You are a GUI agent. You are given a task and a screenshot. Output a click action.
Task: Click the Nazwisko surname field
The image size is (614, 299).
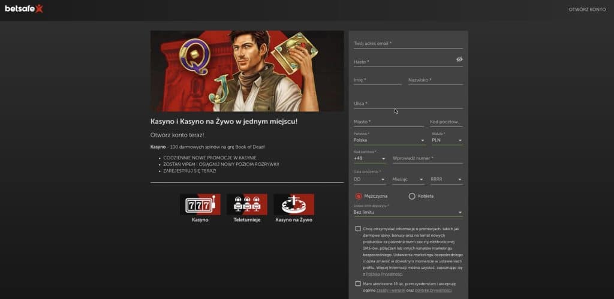(435, 80)
